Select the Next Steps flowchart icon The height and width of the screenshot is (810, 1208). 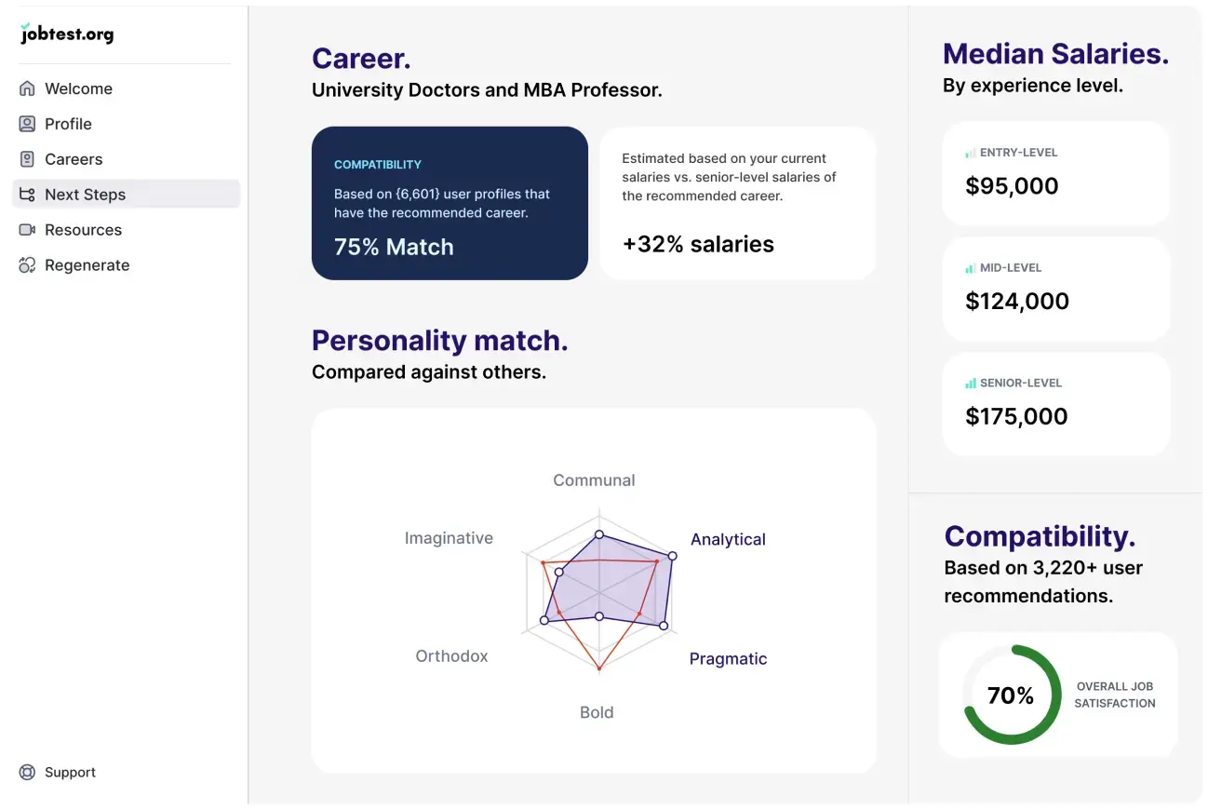tap(29, 194)
